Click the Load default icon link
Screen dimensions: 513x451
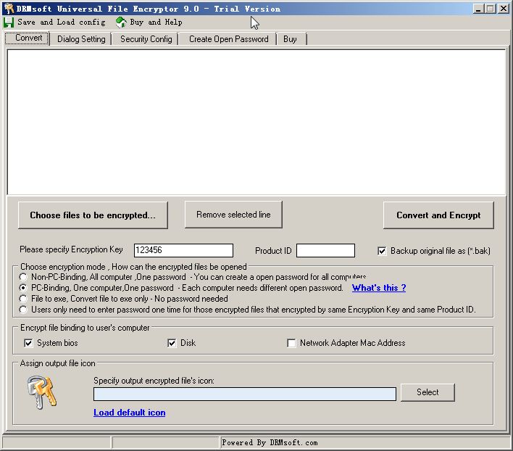coord(129,413)
